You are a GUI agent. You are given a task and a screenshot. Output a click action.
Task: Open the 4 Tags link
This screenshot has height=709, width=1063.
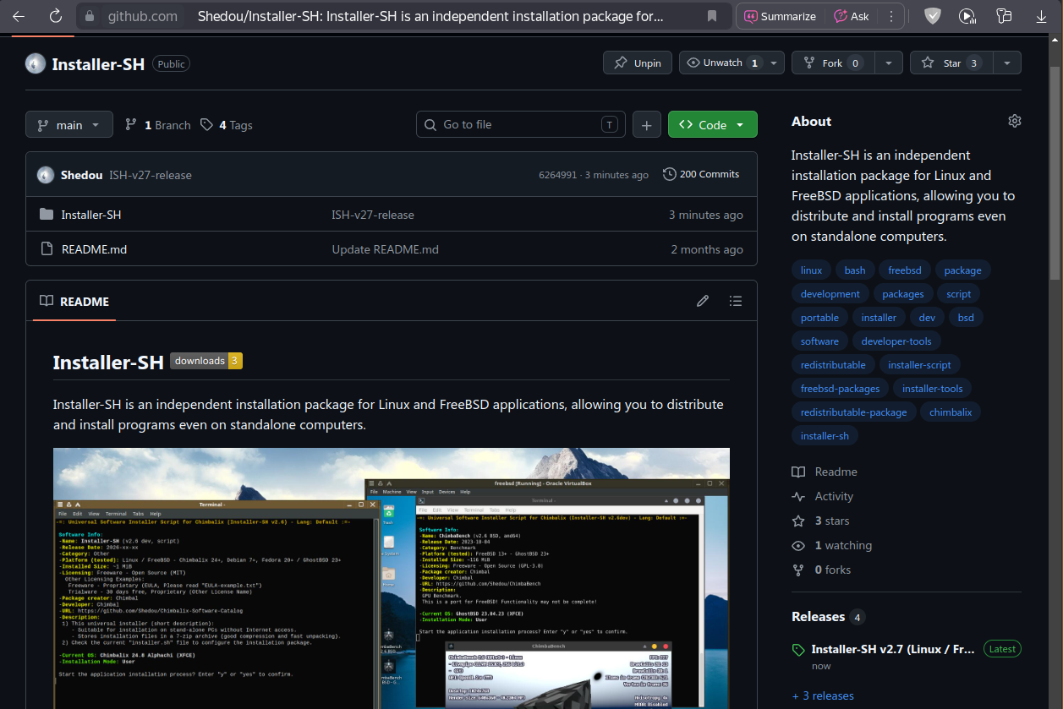pyautogui.click(x=227, y=125)
